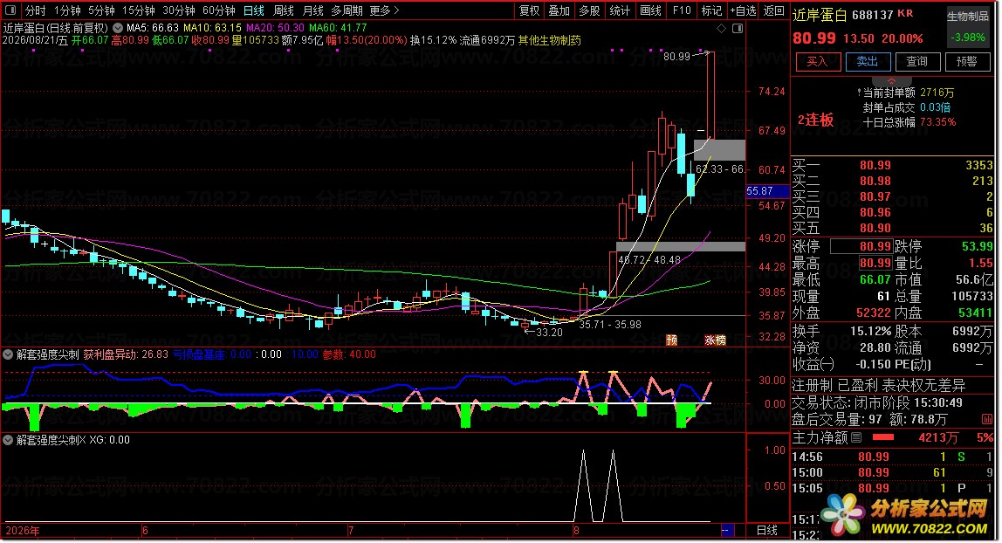
Task: Click the 预警 alert button
Action: click(x=967, y=61)
